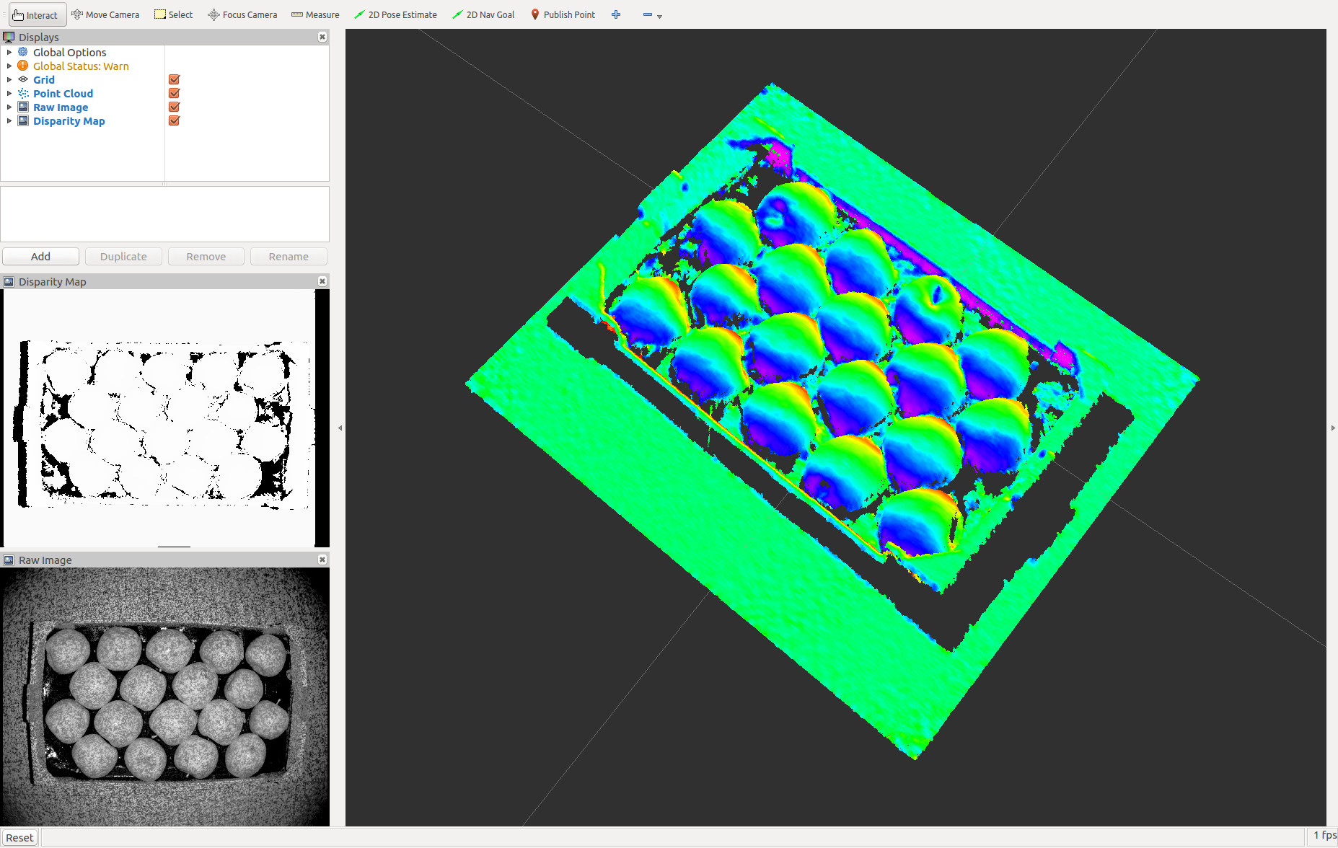Open the toolbar minus dropdown arrow
Viewport: 1338px width, 848px height.
point(659,16)
